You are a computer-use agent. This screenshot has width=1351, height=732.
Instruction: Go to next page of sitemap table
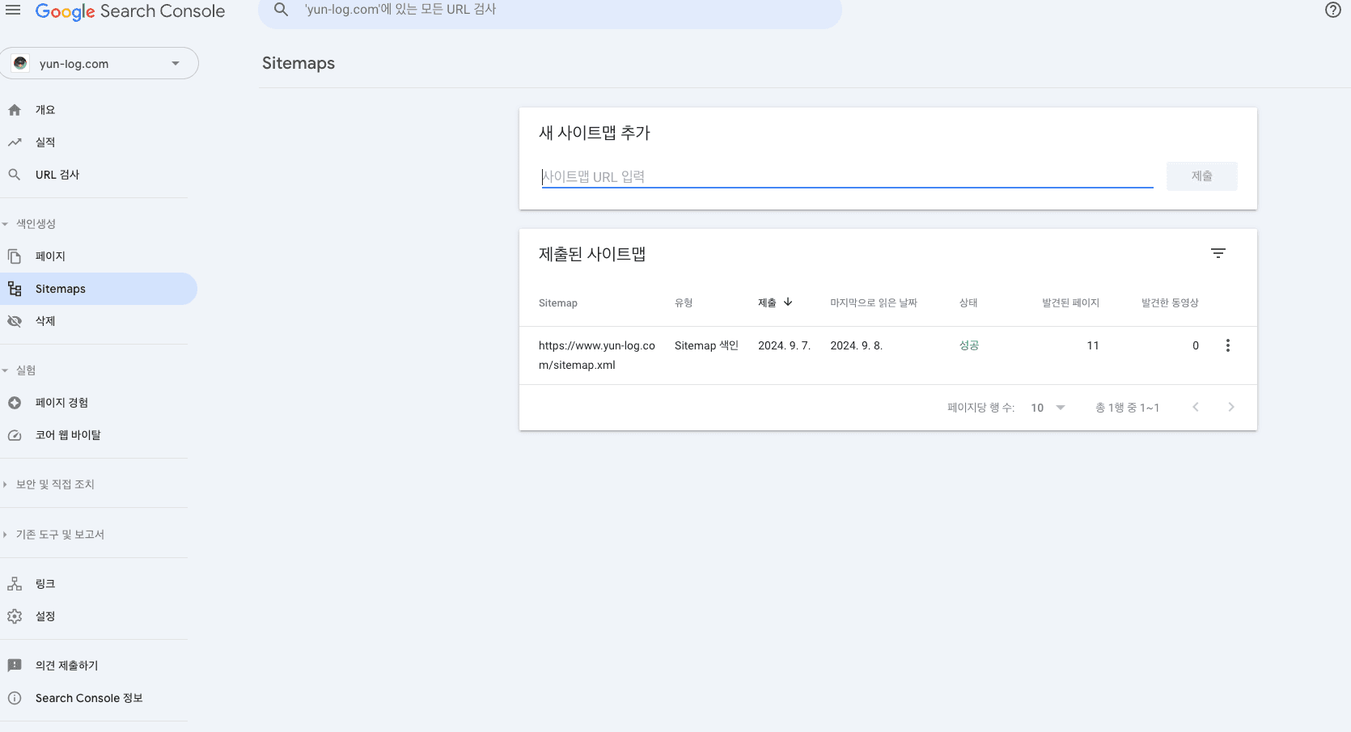point(1231,407)
